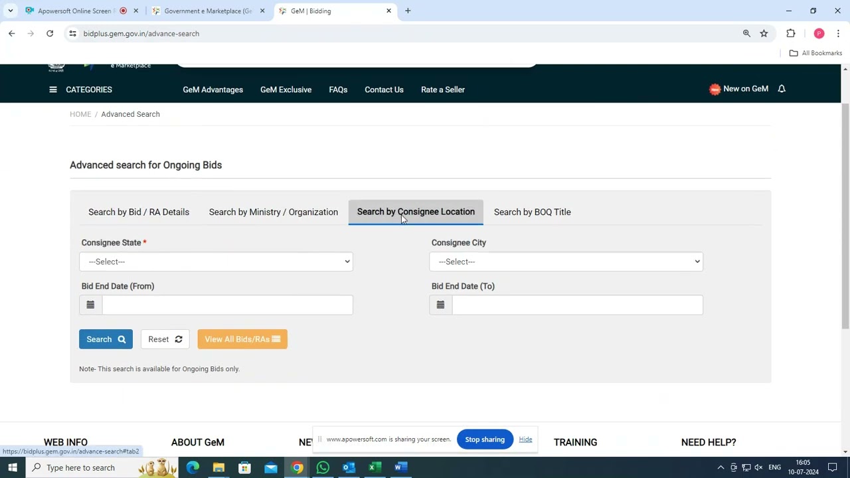The width and height of the screenshot is (850, 478).
Task: Open the Mail app from the taskbar
Action: point(271,467)
